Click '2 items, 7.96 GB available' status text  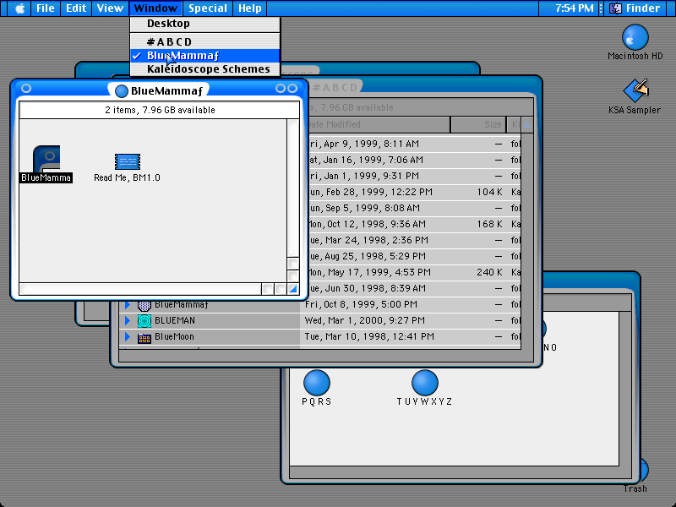[x=160, y=111]
